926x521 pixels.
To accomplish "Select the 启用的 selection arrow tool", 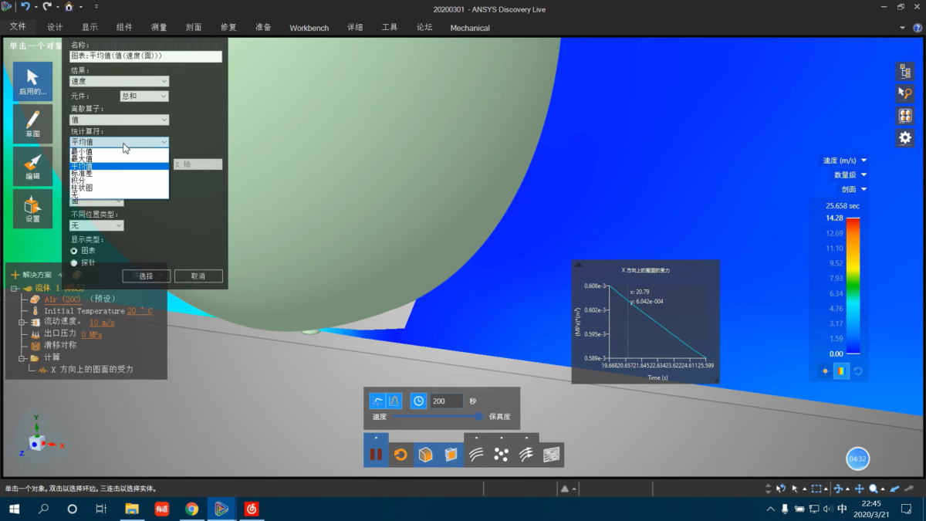I will pyautogui.click(x=32, y=81).
